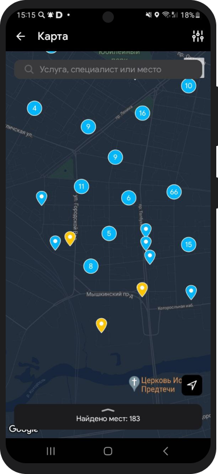The image size is (218, 474).
Task: Tap the Найдено мест: 183 text
Action: click(108, 419)
